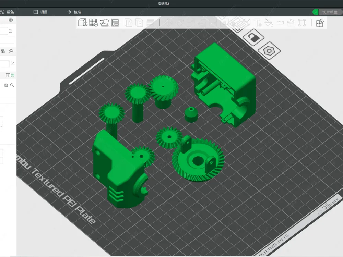Click the green compare presets icon
Screen dimensions: 343x257
tap(13, 75)
